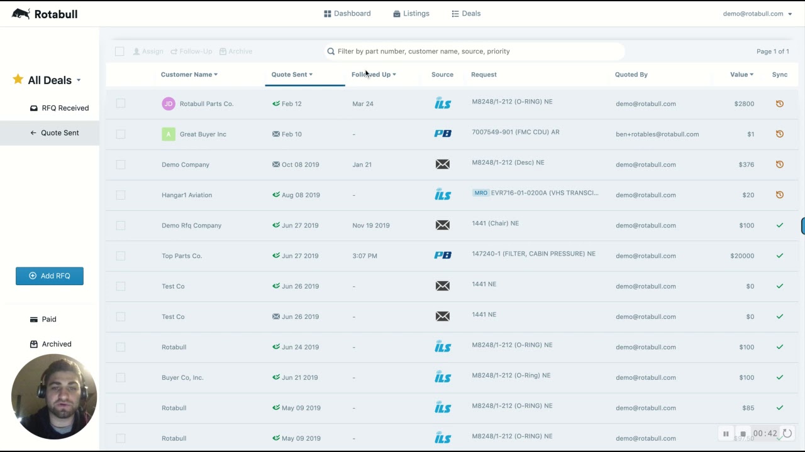
Task: Click the filter by part number search field
Action: [475, 51]
